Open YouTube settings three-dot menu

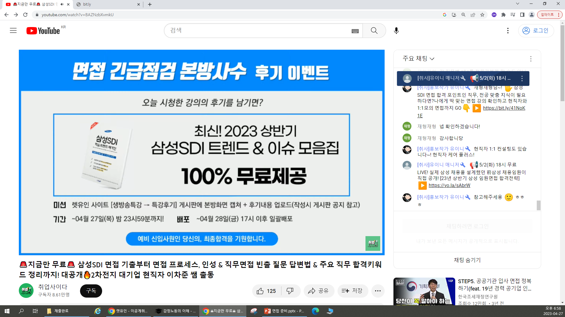click(x=508, y=31)
